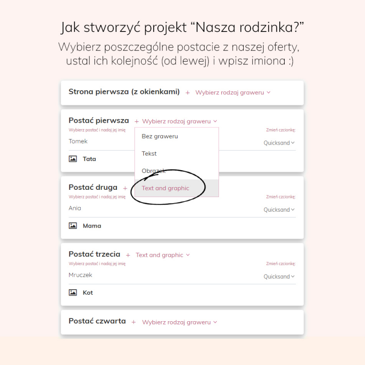Click the image icon beside Mama
The image size is (365, 365).
pyautogui.click(x=73, y=226)
